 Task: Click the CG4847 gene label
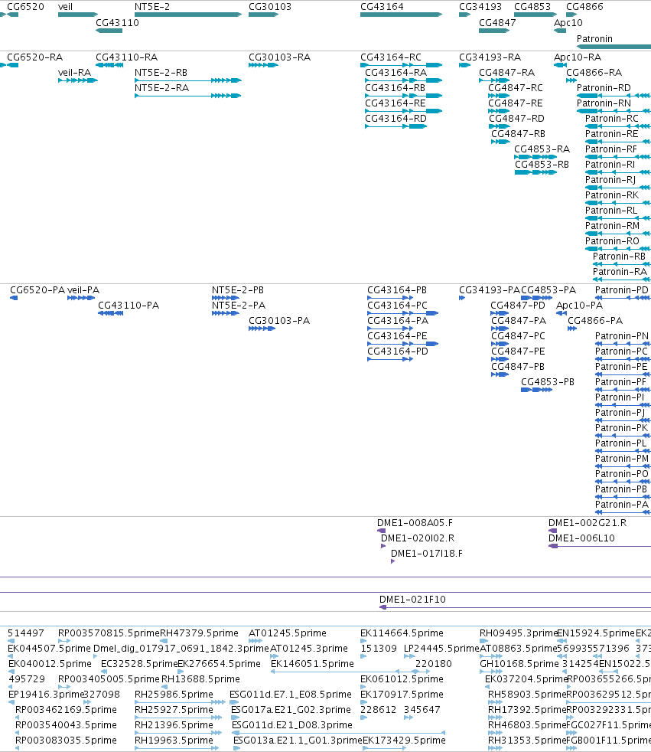point(497,22)
